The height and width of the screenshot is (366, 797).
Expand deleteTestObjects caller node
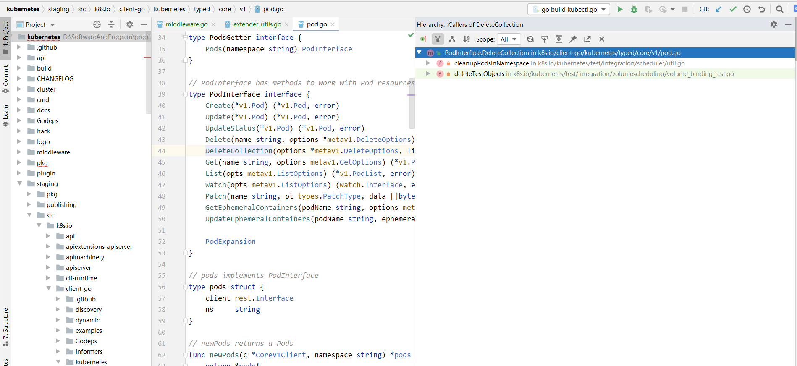[428, 73]
